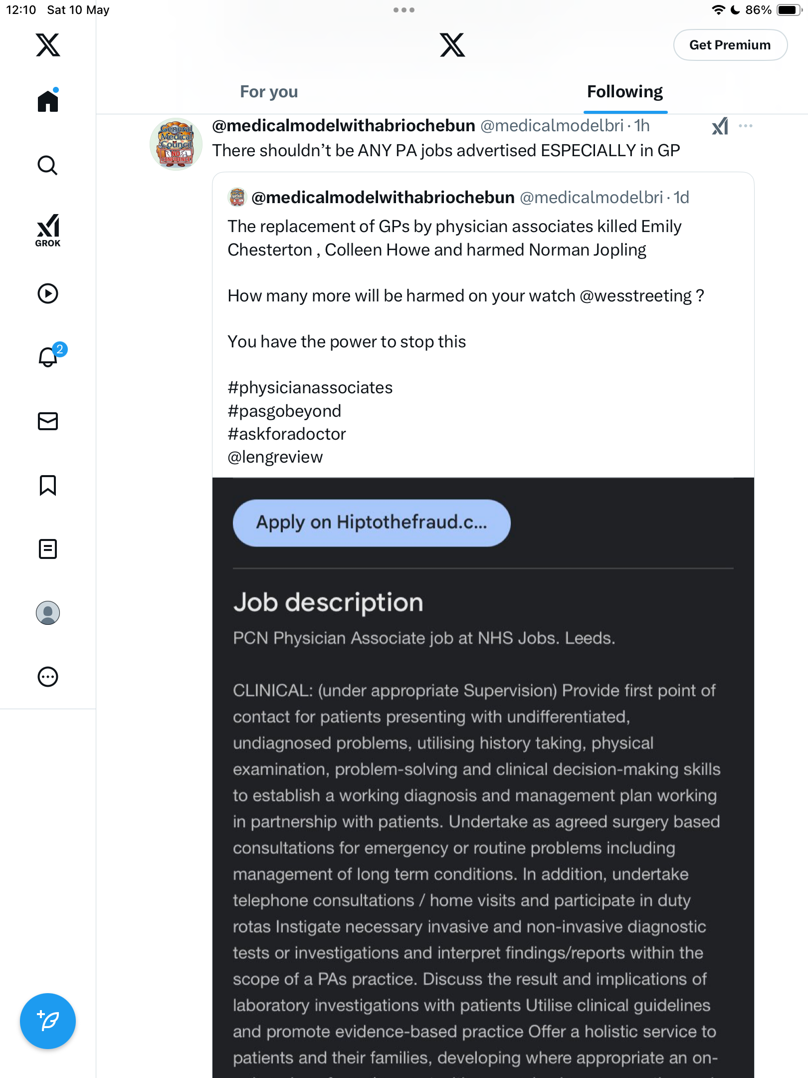Open the General Medical Council profile picture

point(176,144)
